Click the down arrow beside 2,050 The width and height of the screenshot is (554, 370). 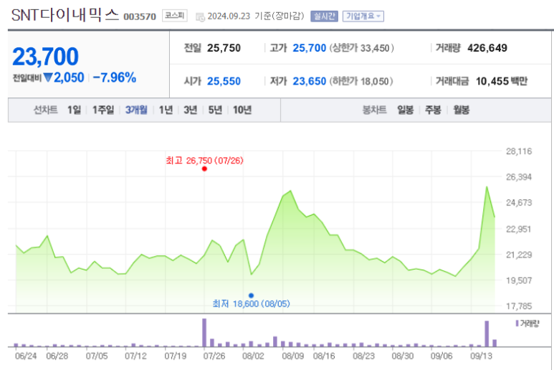click(48, 77)
